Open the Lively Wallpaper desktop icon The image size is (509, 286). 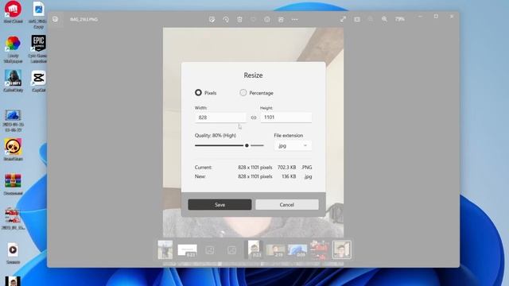point(13,49)
